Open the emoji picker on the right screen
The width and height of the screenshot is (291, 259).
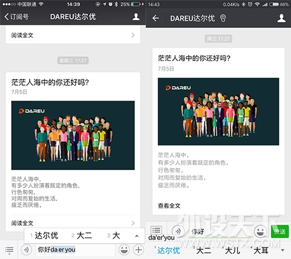click(260, 231)
